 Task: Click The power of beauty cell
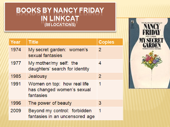click(x=62, y=103)
